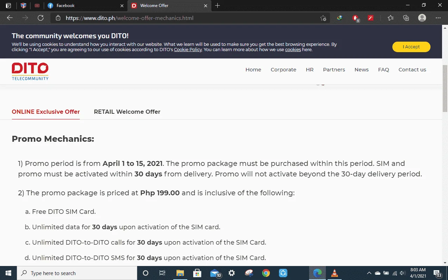Add this page to favorites

click(x=323, y=18)
